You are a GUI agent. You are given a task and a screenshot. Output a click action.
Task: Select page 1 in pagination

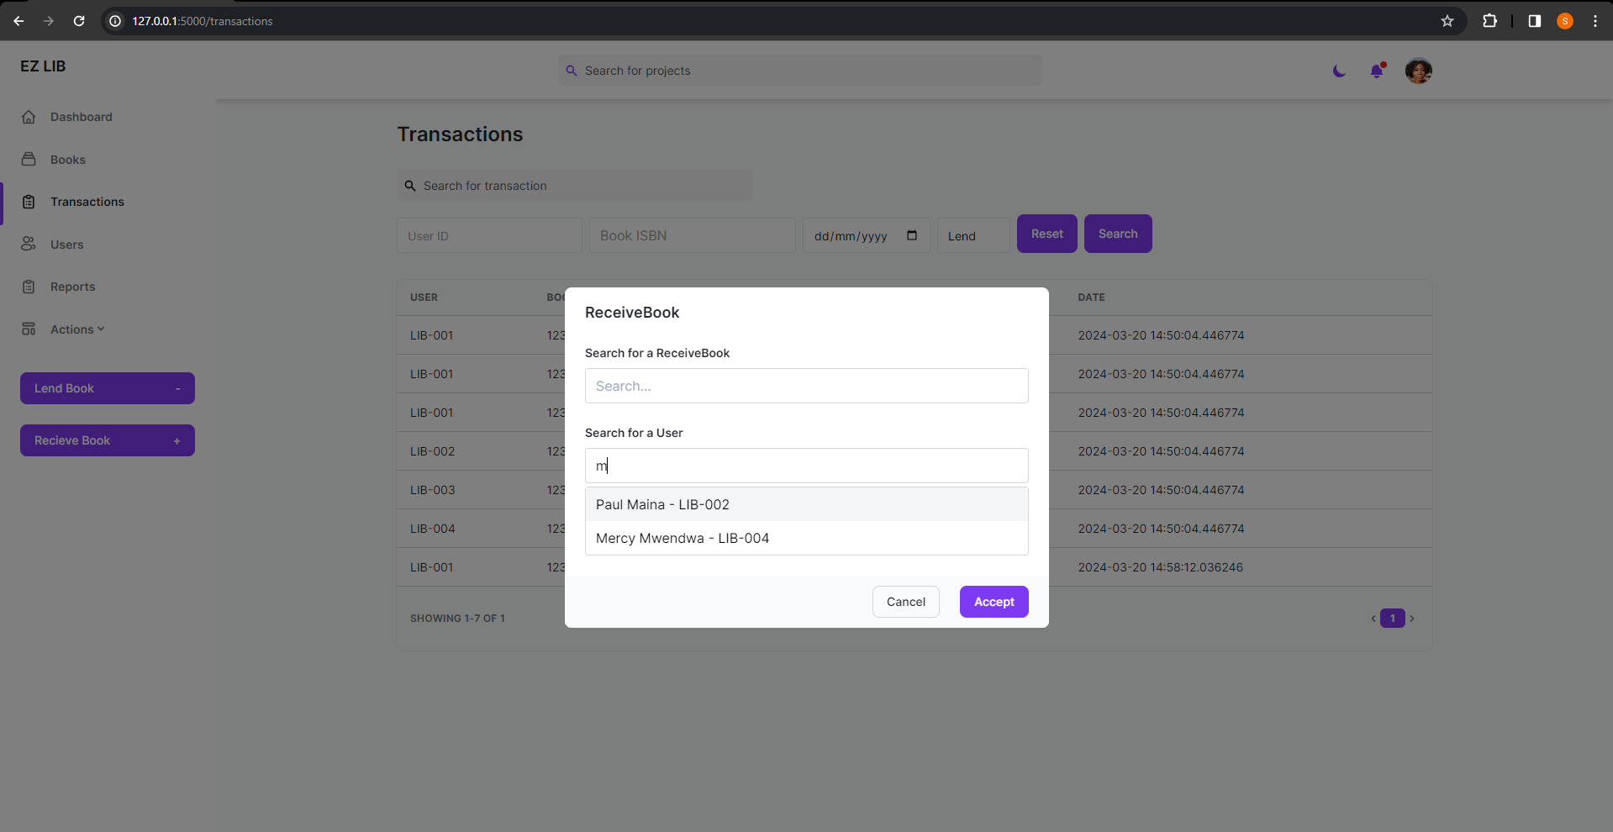click(1393, 619)
